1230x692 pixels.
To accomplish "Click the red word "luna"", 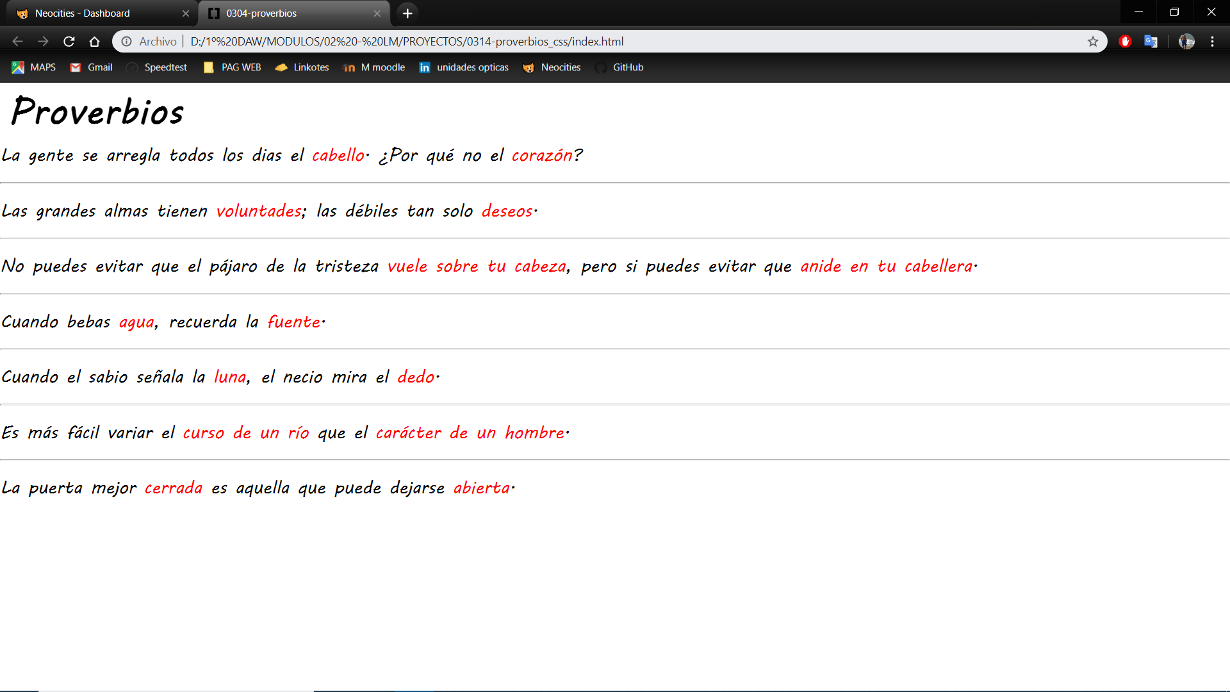I will (230, 377).
